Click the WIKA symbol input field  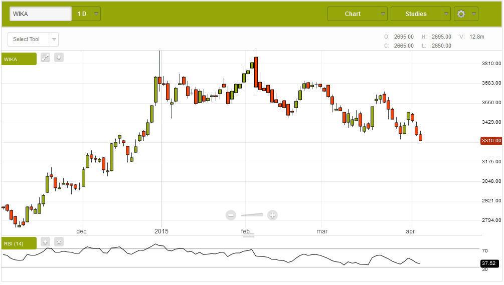pos(41,14)
